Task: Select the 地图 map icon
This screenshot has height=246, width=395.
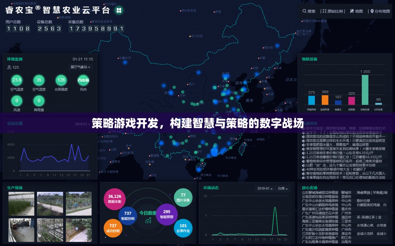Action: (x=352, y=11)
